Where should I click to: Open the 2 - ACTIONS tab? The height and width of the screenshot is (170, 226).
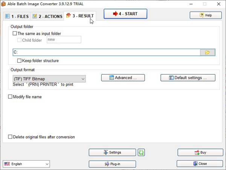(x=47, y=17)
